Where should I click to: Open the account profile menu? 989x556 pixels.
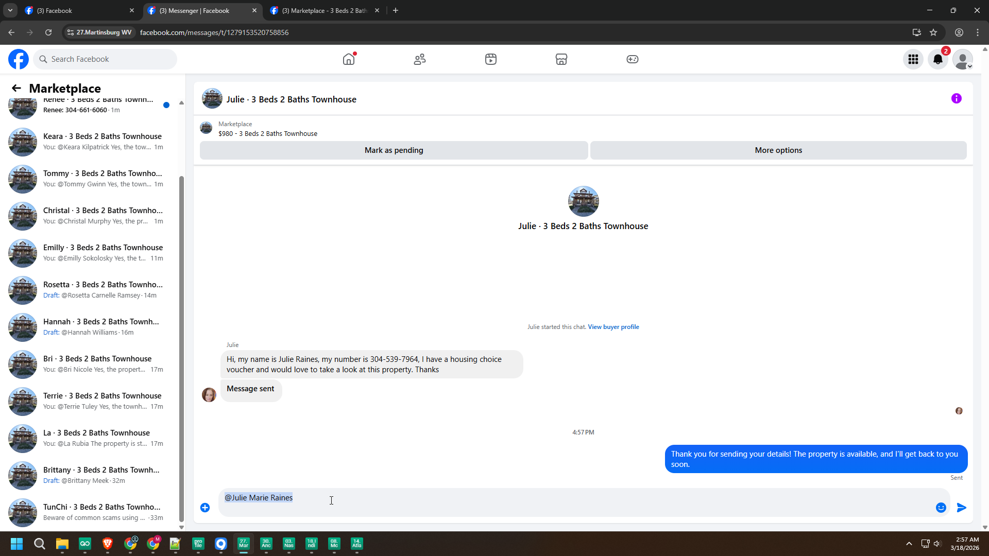(x=963, y=59)
